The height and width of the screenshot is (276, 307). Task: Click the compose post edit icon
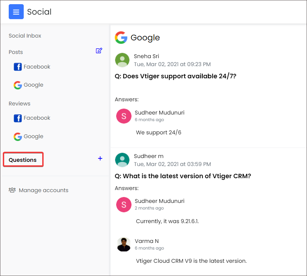(x=99, y=51)
